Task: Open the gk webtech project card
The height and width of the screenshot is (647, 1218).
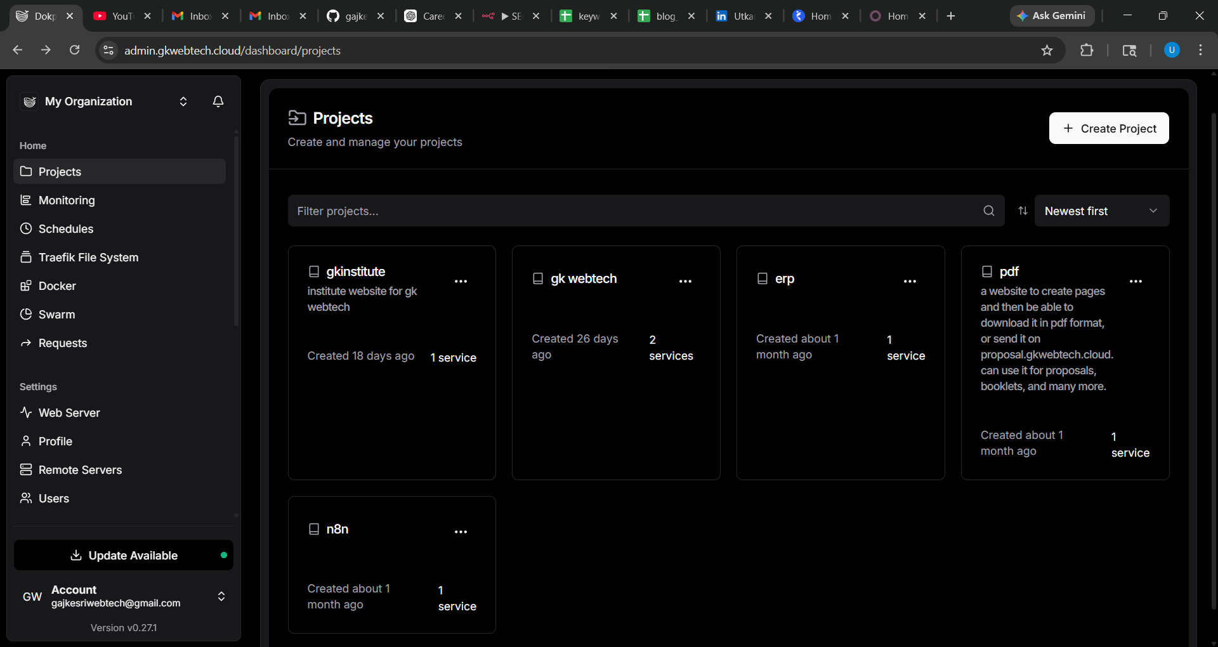Action: (584, 279)
